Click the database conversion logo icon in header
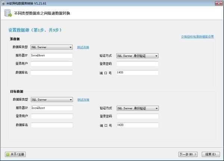 (x=8, y=13)
